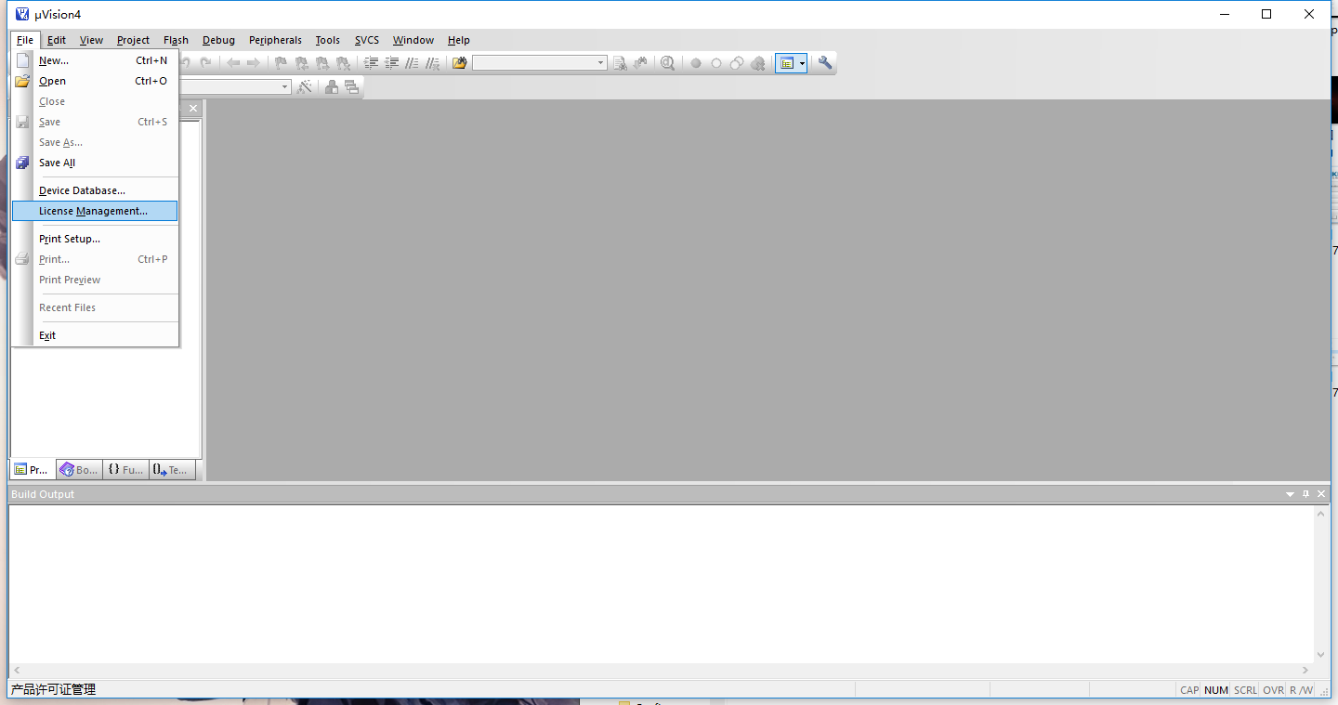Click the NUM status bar indicator
Viewport: 1338px width, 705px height.
pyautogui.click(x=1215, y=690)
